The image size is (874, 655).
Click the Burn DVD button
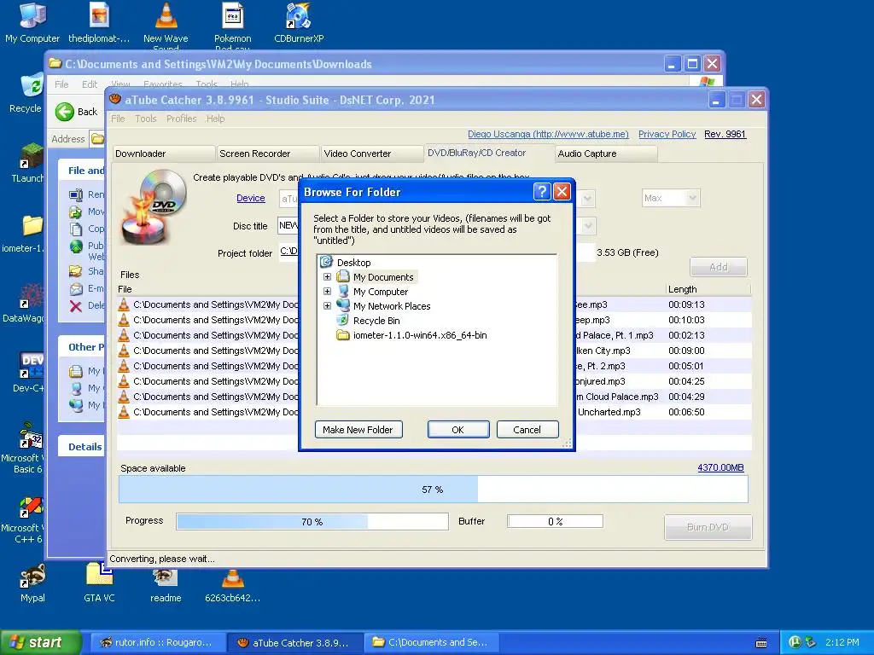click(708, 527)
